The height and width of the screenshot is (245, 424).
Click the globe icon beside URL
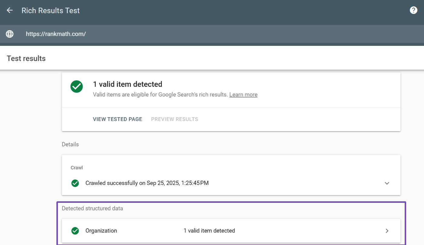coord(10,34)
